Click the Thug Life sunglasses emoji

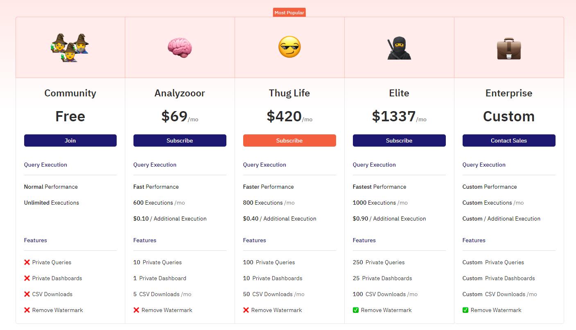click(289, 47)
